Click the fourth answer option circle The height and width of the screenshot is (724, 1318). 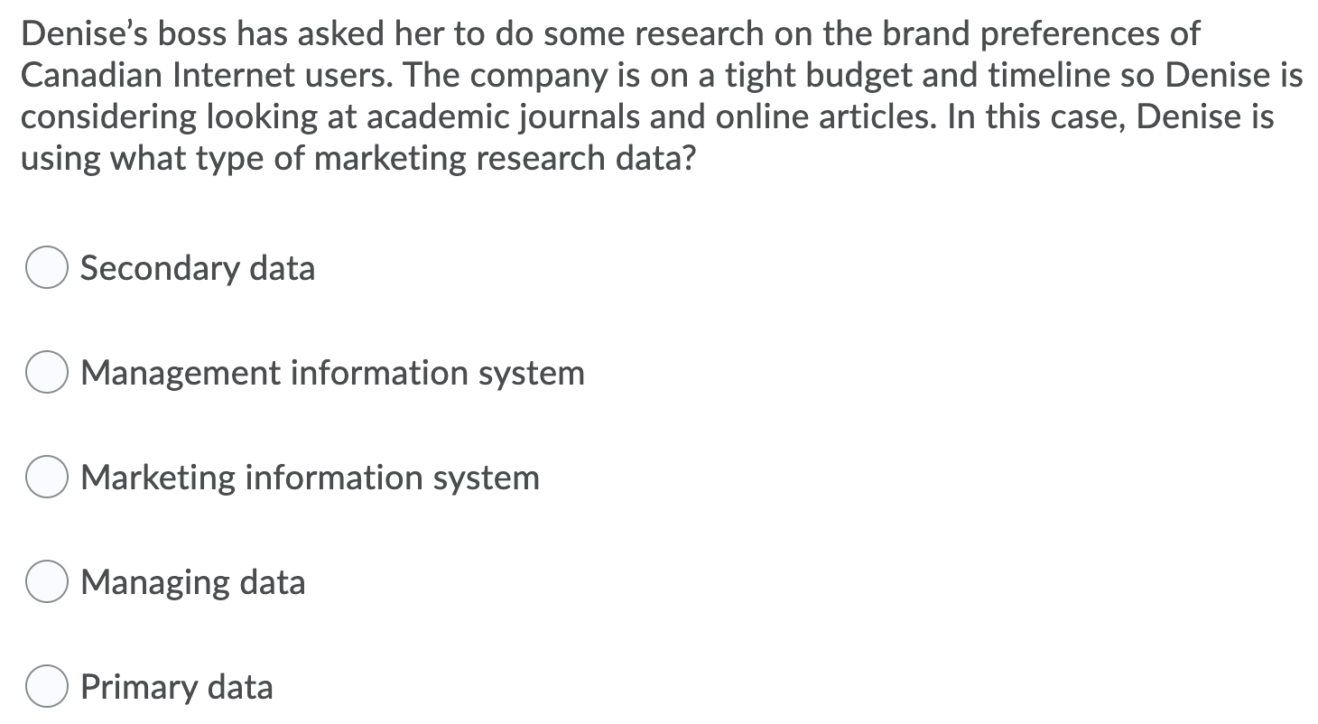46,581
